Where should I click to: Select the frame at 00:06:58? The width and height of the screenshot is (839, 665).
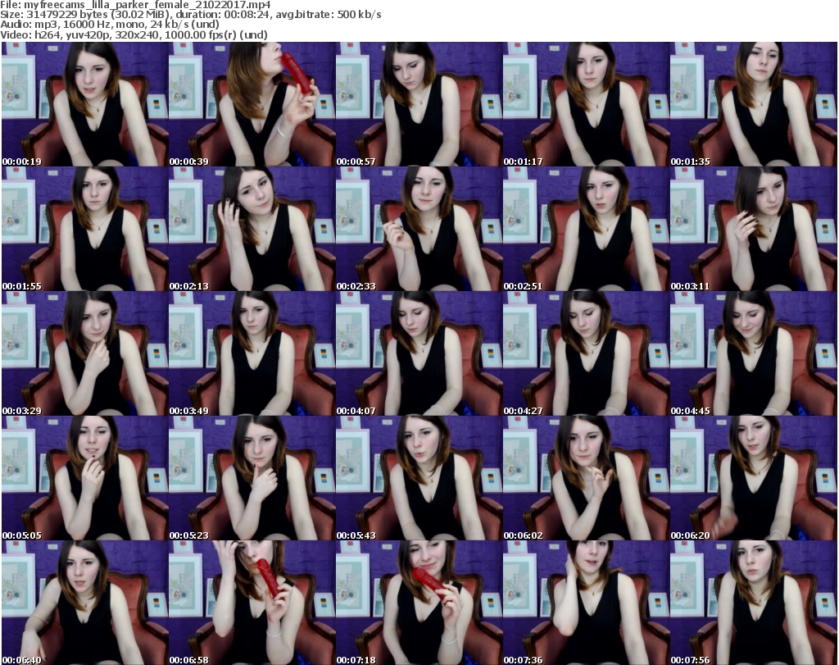(252, 603)
